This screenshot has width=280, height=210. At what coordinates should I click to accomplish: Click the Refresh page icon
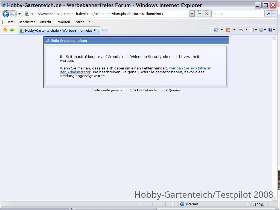tap(199, 14)
